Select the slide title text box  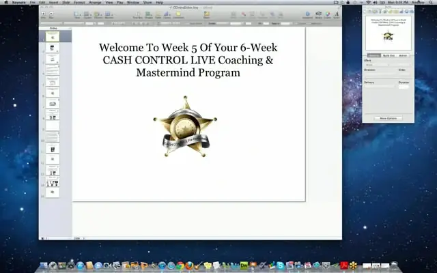pyautogui.click(x=188, y=60)
